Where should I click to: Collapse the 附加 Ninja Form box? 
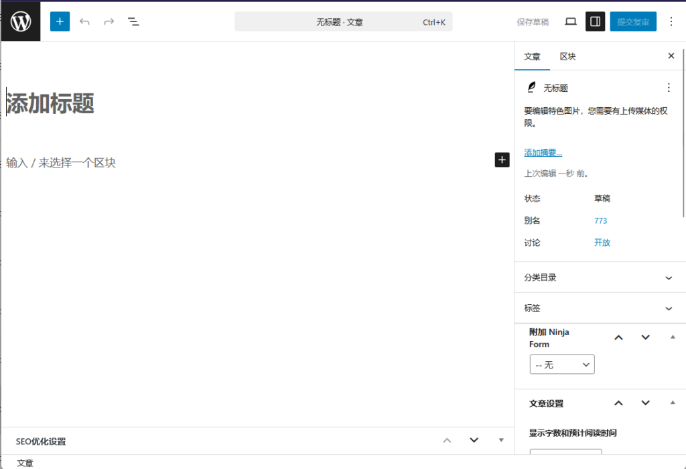tap(672, 337)
